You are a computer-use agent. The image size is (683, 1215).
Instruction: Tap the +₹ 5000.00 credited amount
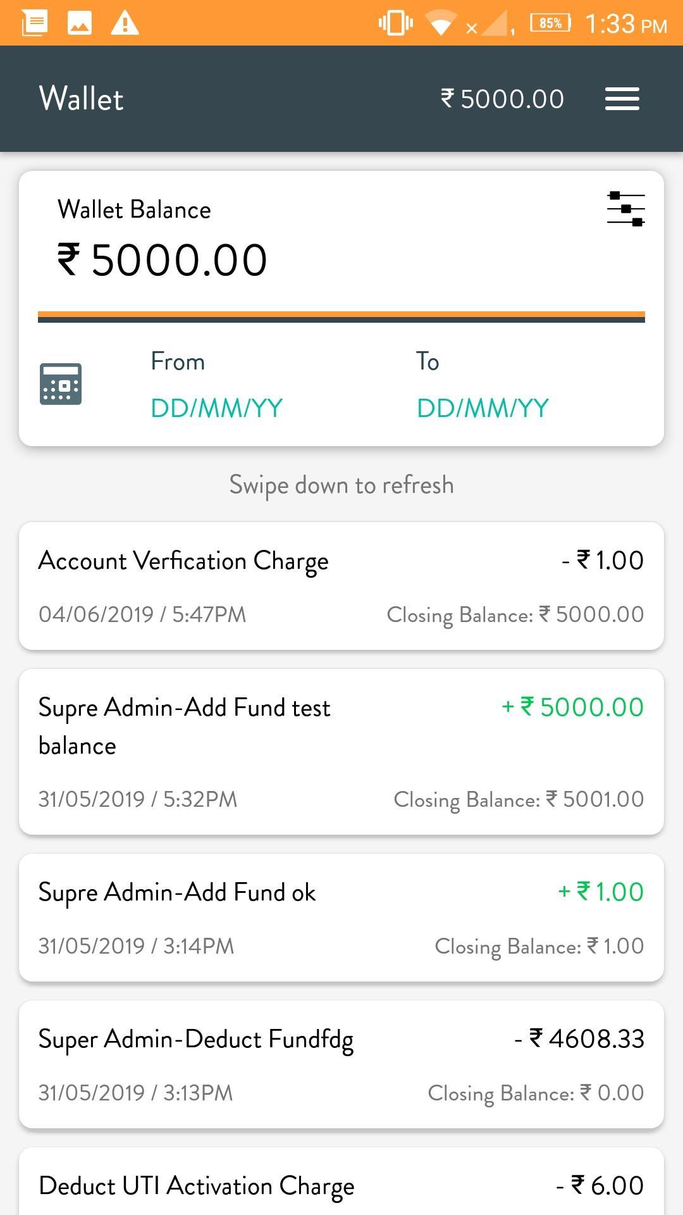click(573, 707)
